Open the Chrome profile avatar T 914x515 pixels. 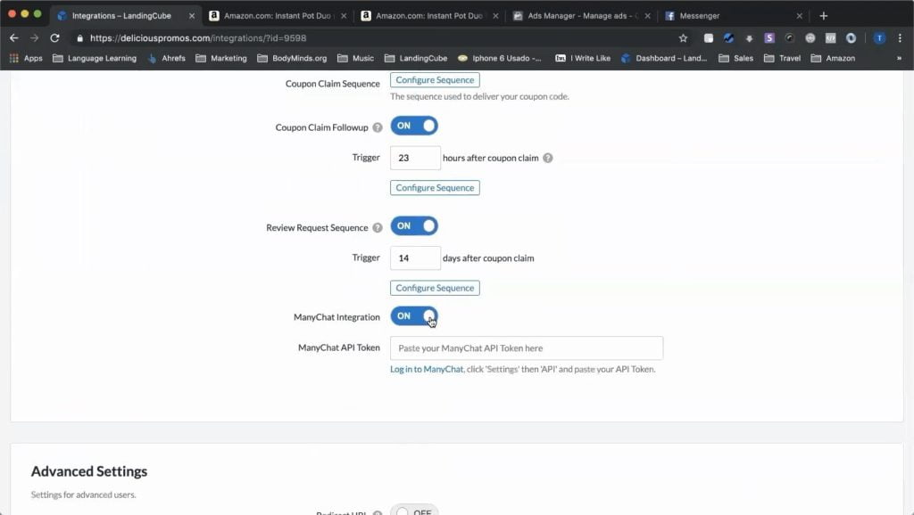point(879,37)
